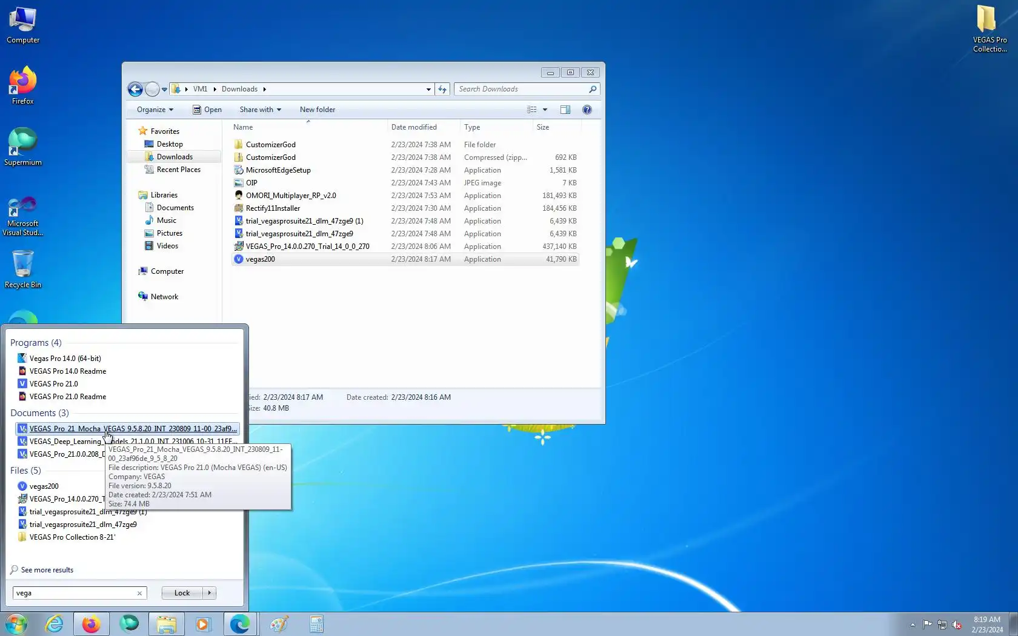Change view using the view icon button
Image resolution: width=1018 pixels, height=636 pixels.
tap(532, 110)
